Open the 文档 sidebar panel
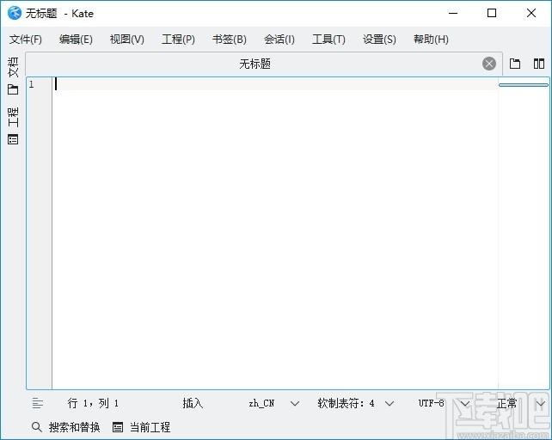Image resolution: width=552 pixels, height=440 pixels. (13, 76)
